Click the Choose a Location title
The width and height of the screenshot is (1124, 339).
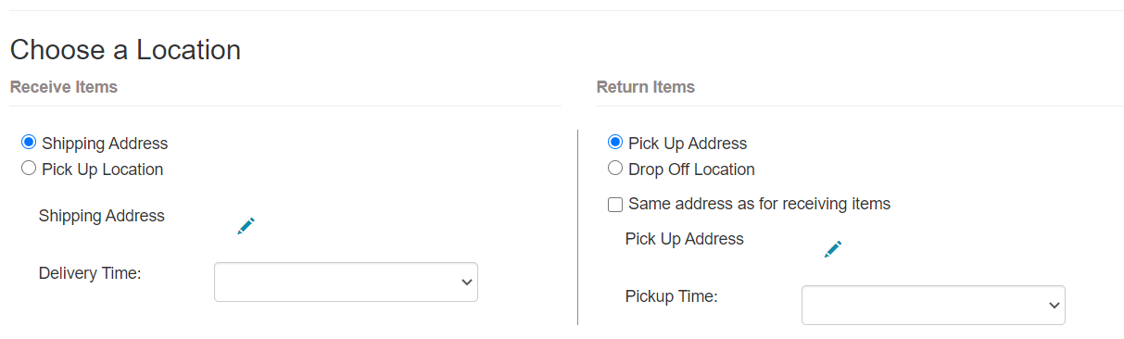[x=125, y=50]
